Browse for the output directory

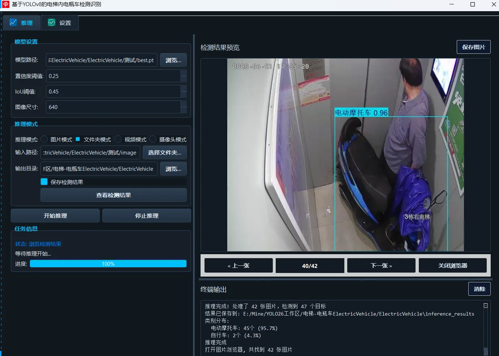pos(173,169)
